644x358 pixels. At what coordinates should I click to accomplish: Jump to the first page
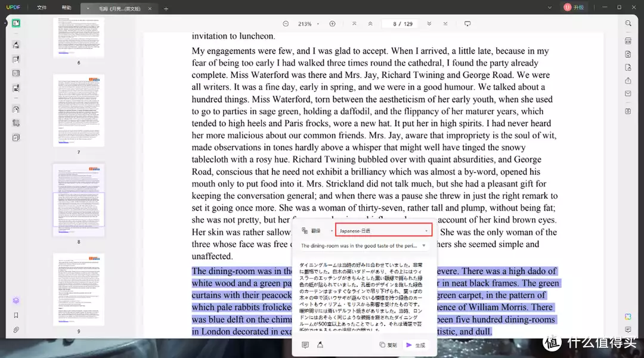pyautogui.click(x=354, y=24)
